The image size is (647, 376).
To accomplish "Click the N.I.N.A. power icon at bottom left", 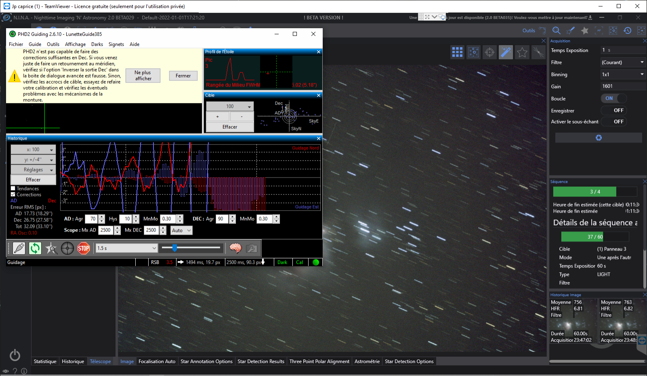I will coord(15,355).
